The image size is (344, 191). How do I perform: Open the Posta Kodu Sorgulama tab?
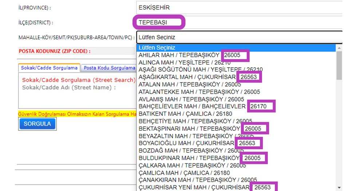(109, 68)
